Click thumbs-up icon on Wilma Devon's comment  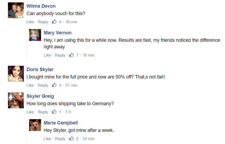(x=54, y=22)
